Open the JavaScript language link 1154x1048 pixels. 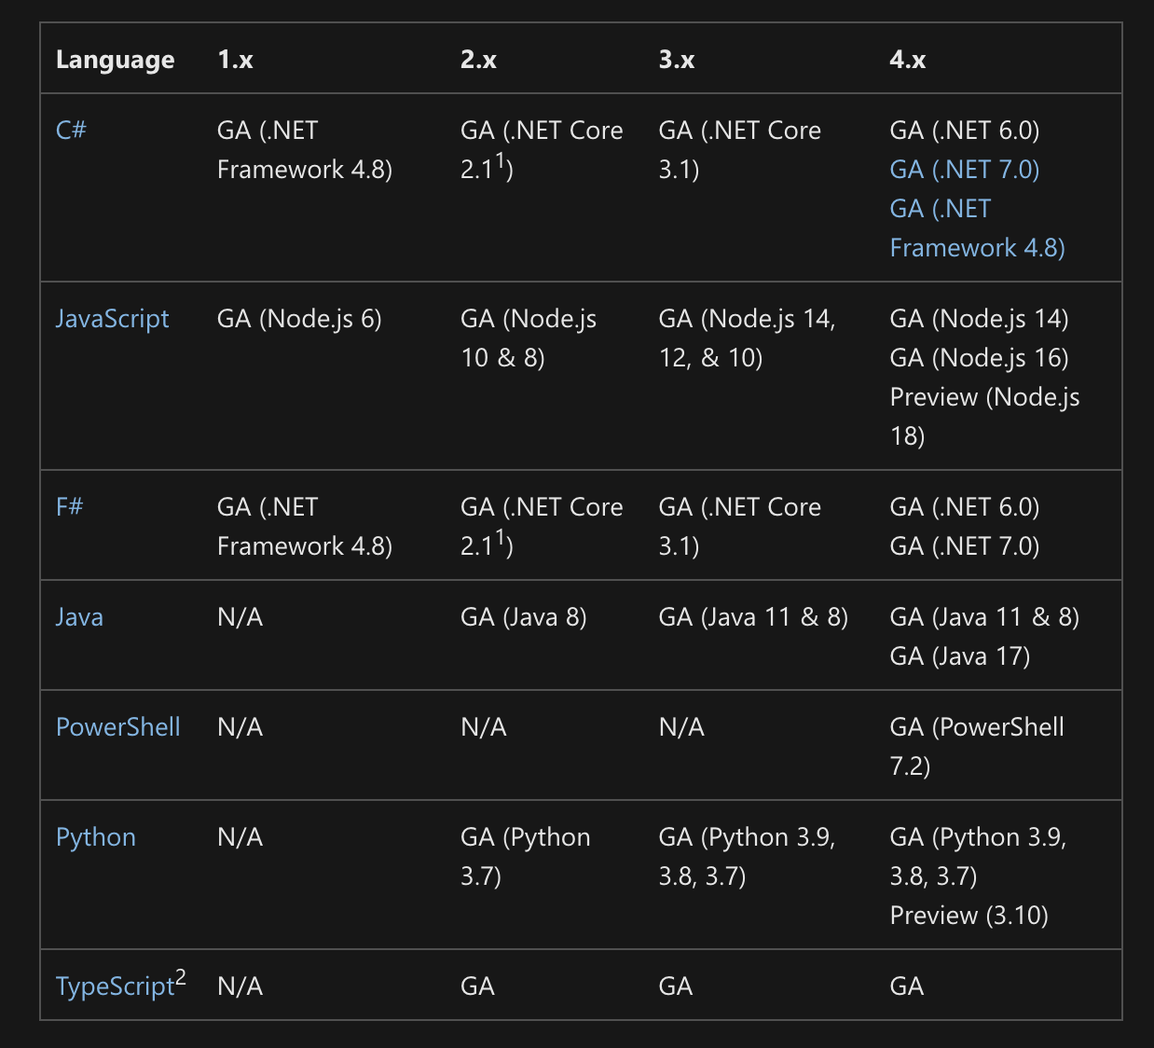pos(113,319)
